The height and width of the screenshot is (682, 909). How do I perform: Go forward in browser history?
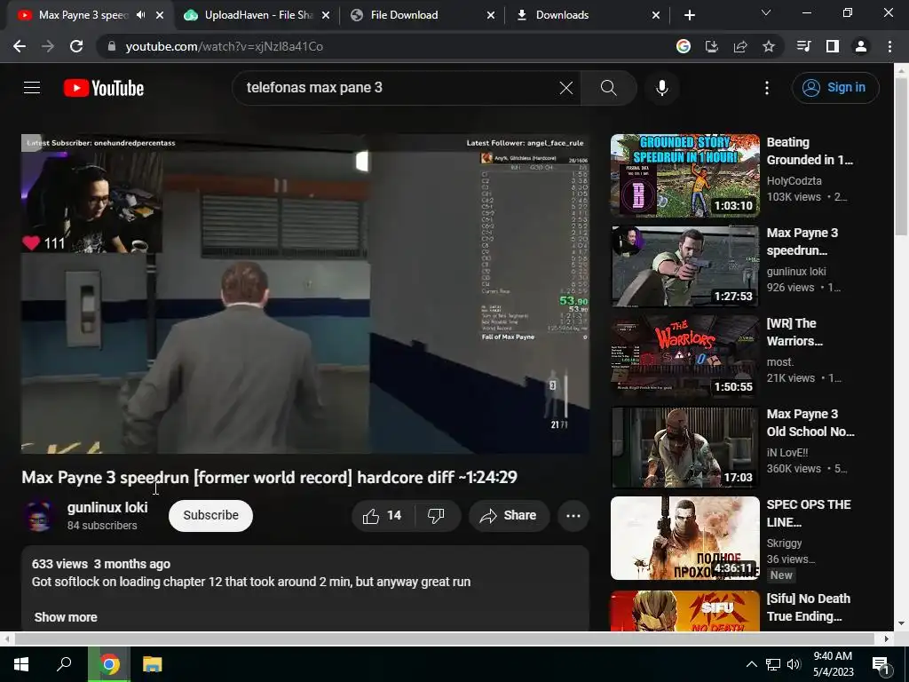point(48,46)
